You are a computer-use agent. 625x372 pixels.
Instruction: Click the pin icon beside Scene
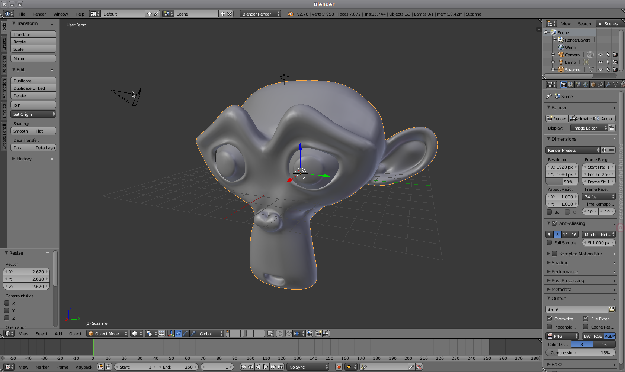click(549, 96)
